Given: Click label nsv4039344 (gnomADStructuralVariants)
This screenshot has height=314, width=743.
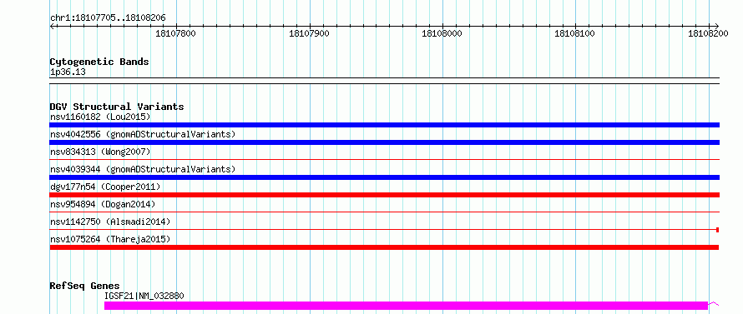Looking at the screenshot, I should [x=143, y=169].
